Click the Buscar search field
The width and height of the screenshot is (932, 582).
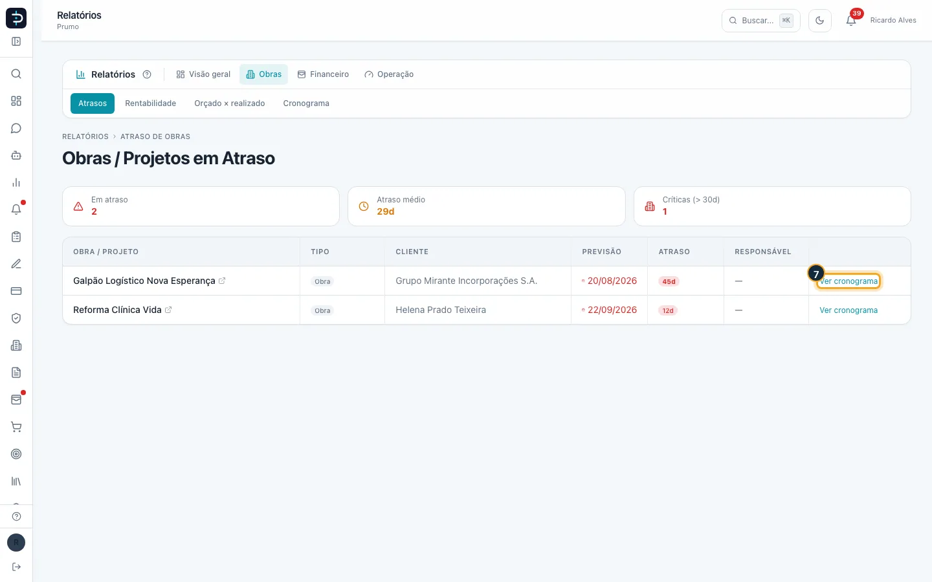click(761, 21)
